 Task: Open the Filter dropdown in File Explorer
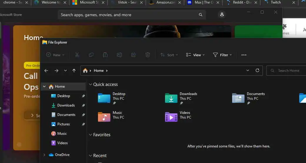pyautogui.click(x=222, y=55)
